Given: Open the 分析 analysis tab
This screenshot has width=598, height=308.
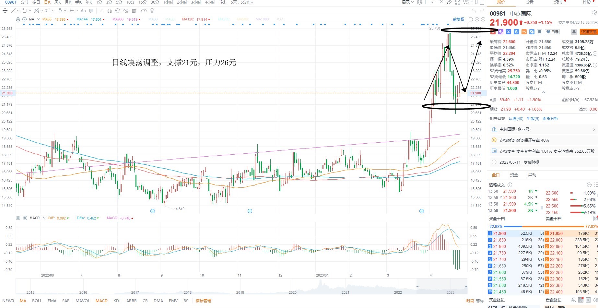Looking at the screenshot, I should click(x=530, y=2).
